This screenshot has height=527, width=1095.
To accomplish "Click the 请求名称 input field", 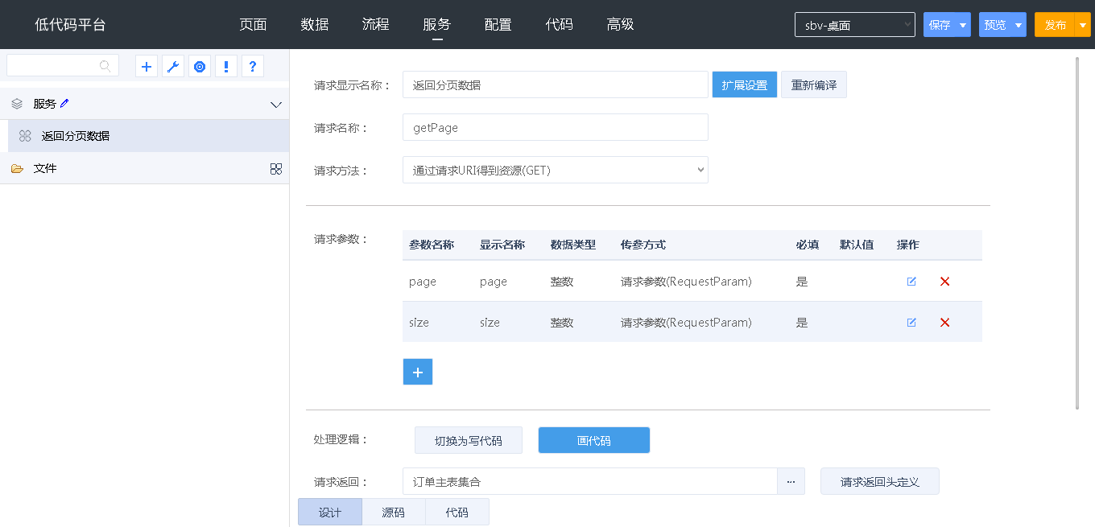I will 555,127.
